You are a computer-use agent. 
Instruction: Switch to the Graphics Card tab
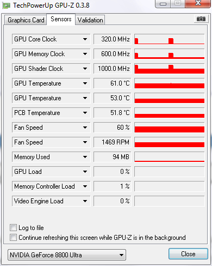26,20
